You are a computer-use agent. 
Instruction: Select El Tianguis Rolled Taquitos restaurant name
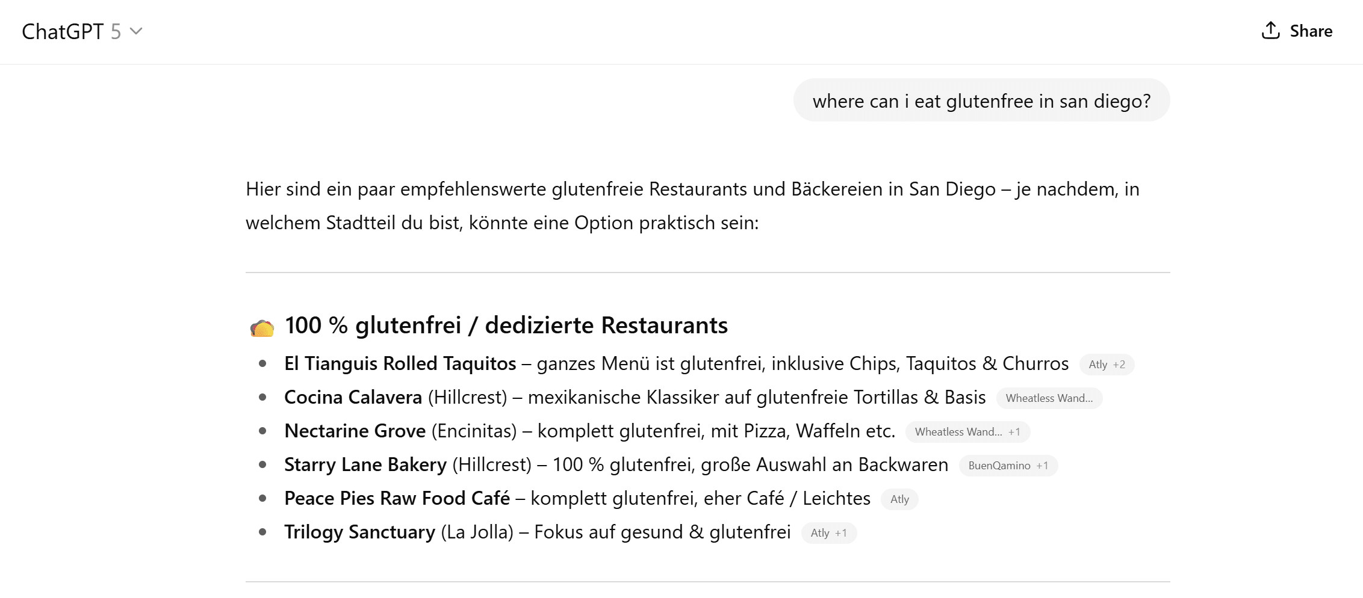tap(400, 364)
